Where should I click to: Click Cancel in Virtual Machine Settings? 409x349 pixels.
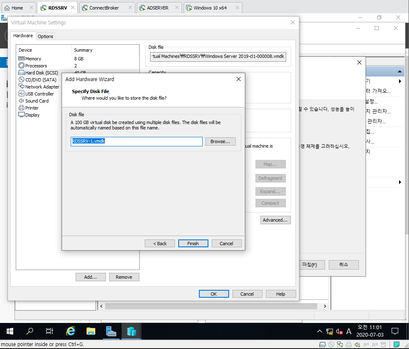point(247,294)
